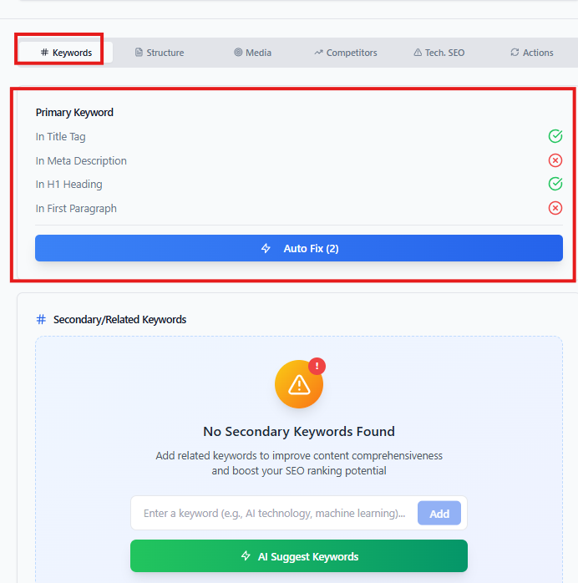
Task: Open the Structure tab
Action: tap(159, 53)
